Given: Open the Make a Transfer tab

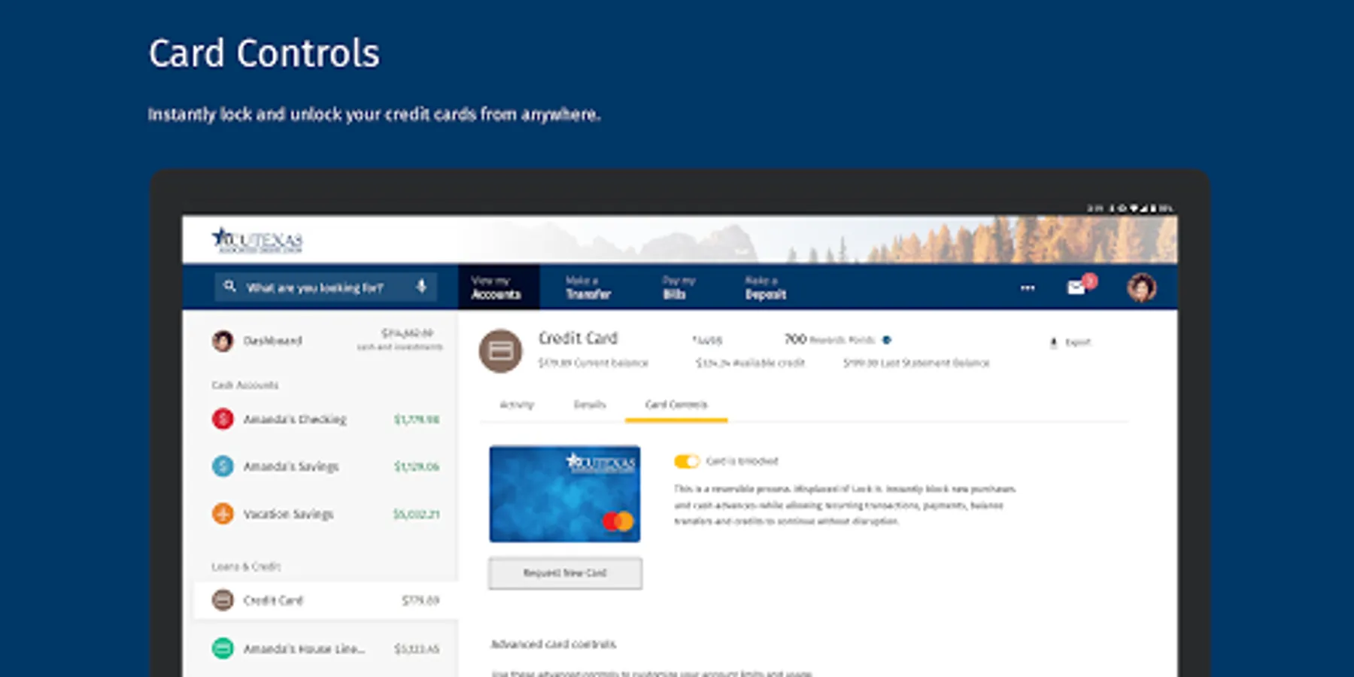Looking at the screenshot, I should 588,287.
